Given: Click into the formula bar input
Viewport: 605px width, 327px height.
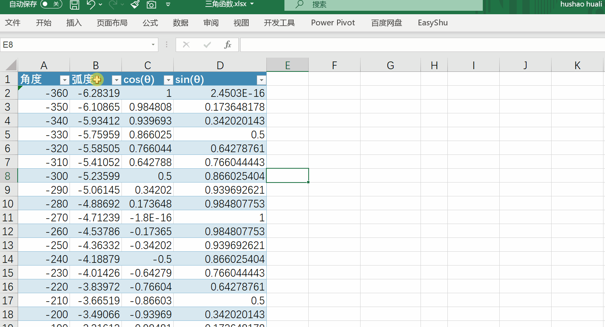Looking at the screenshot, I should click(422, 45).
